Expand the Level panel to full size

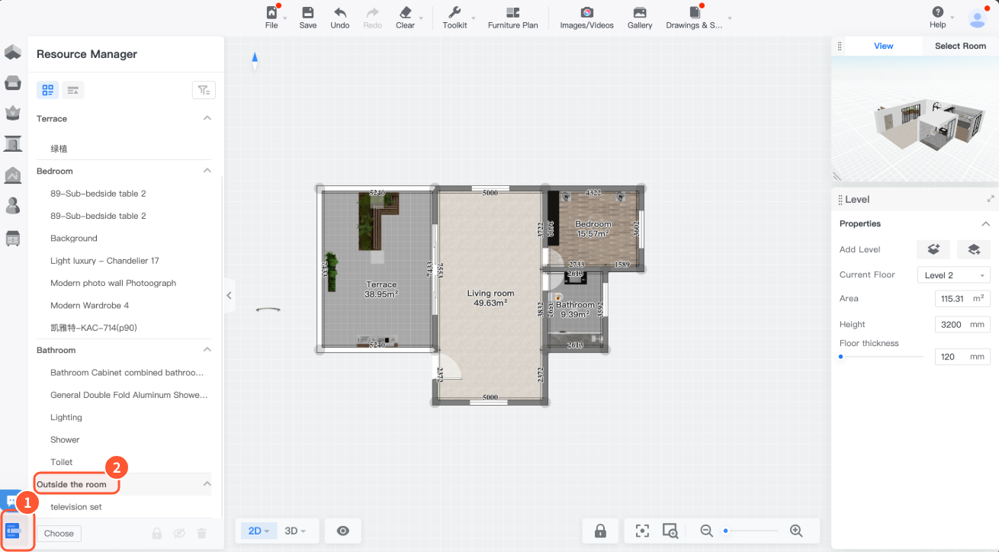pos(991,199)
